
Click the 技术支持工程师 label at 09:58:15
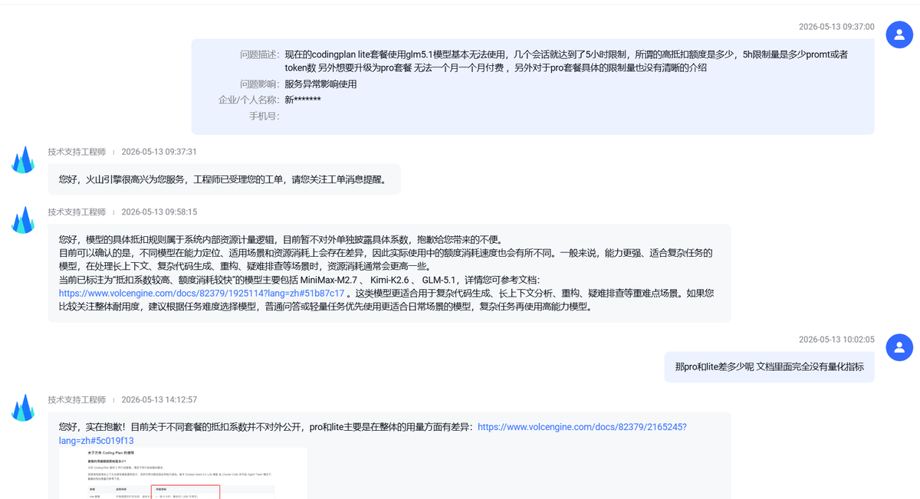[77, 212]
